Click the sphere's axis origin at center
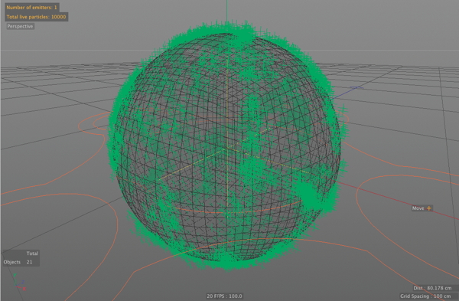Image resolution: width=459 pixels, height=301 pixels. [227, 149]
